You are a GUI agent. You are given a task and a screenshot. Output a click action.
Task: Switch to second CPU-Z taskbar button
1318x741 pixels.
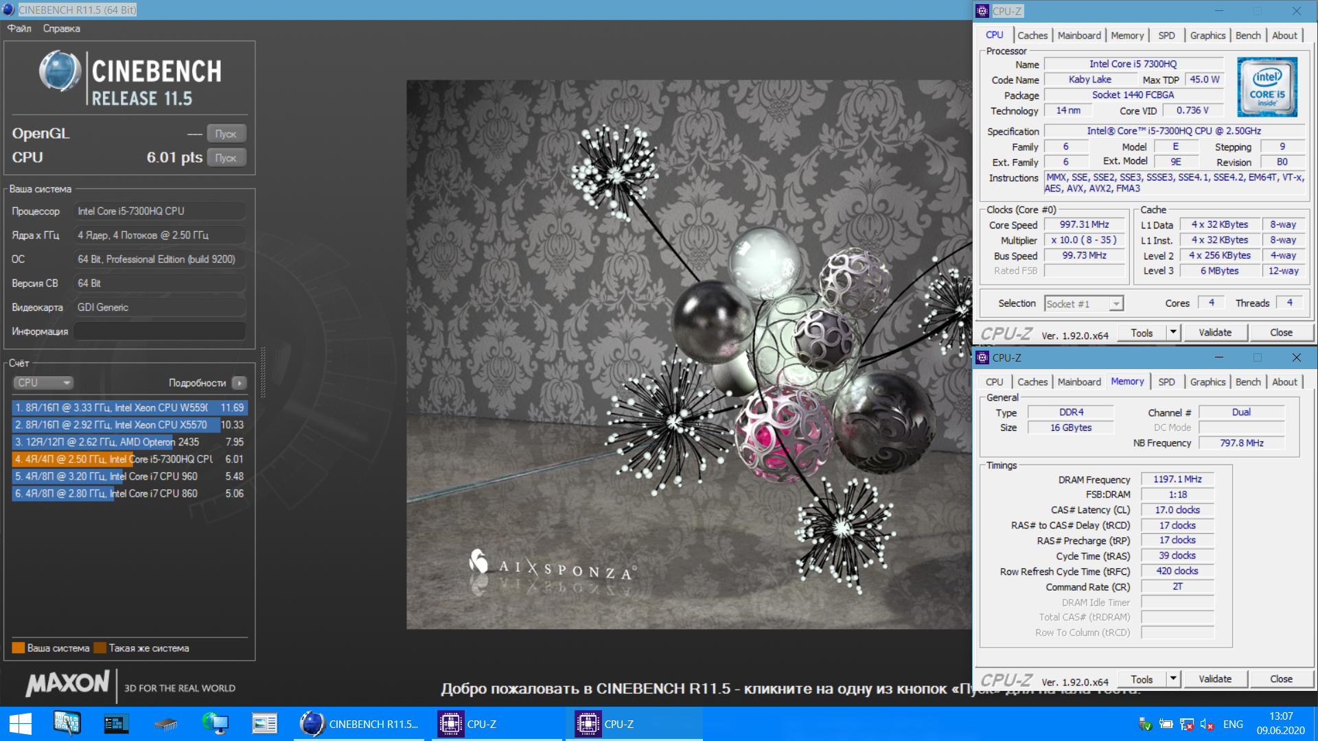(634, 724)
